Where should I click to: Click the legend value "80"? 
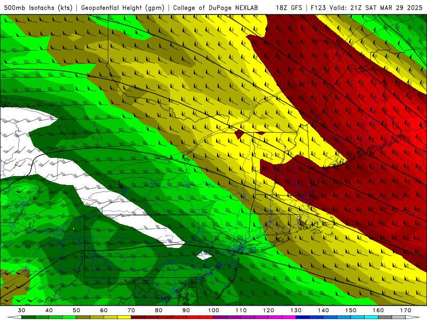click(x=159, y=310)
